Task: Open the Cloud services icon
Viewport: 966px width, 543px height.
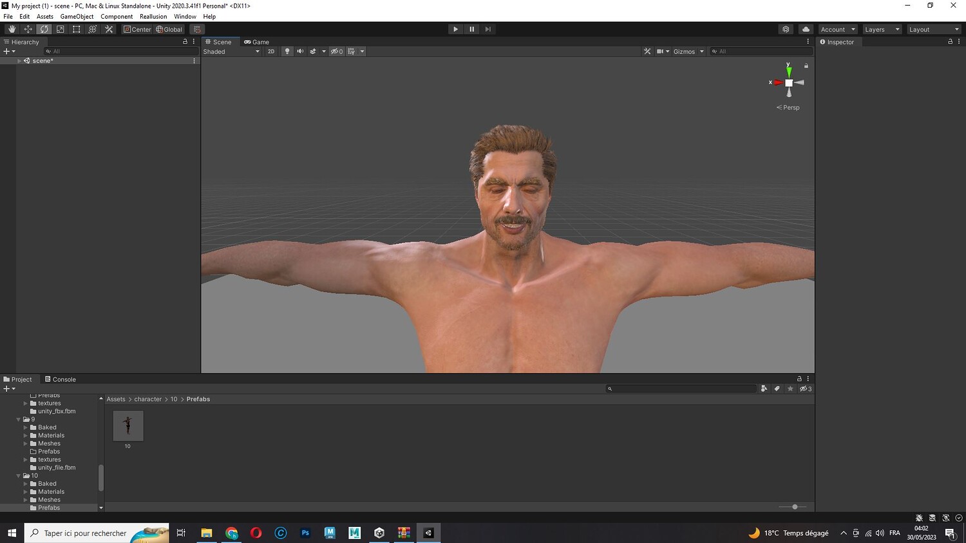Action: click(806, 30)
